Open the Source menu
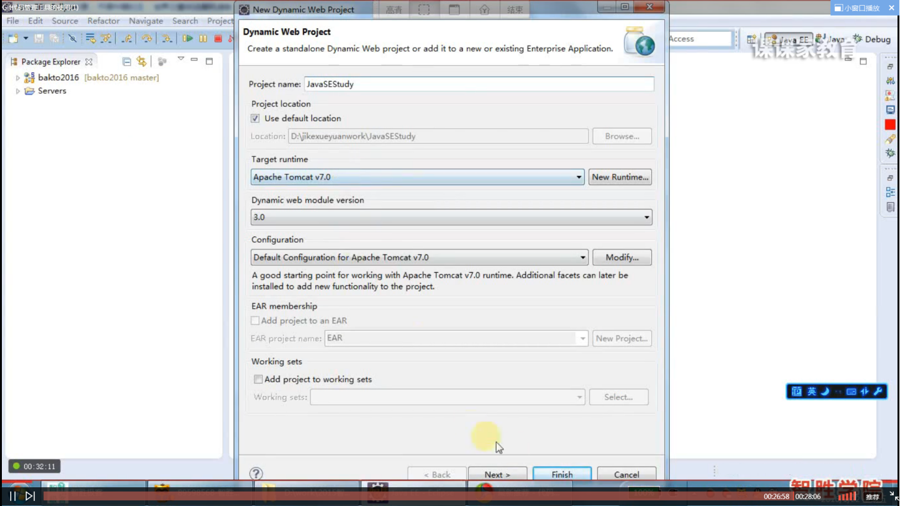The width and height of the screenshot is (900, 506). pyautogui.click(x=65, y=21)
